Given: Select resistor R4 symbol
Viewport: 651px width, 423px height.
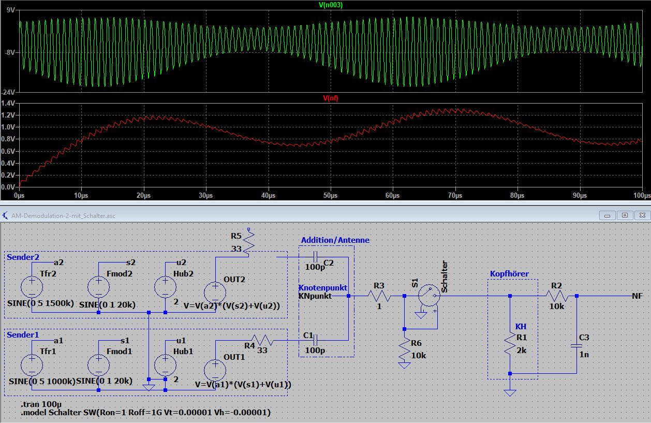Looking at the screenshot, I should coord(262,340).
